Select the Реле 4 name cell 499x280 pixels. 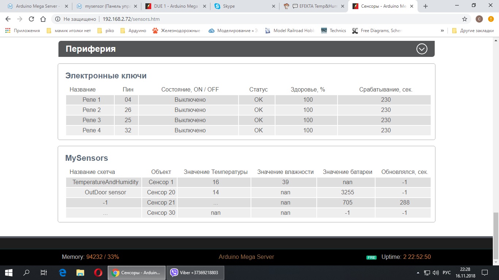coord(90,131)
